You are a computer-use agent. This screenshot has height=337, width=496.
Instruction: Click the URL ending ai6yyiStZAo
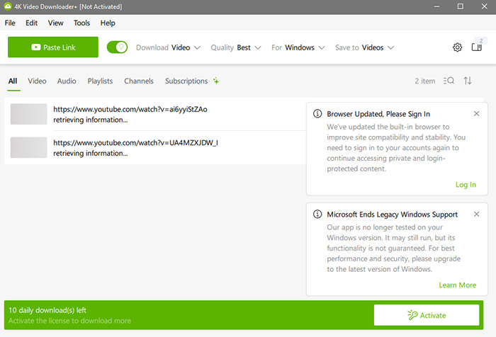130,109
